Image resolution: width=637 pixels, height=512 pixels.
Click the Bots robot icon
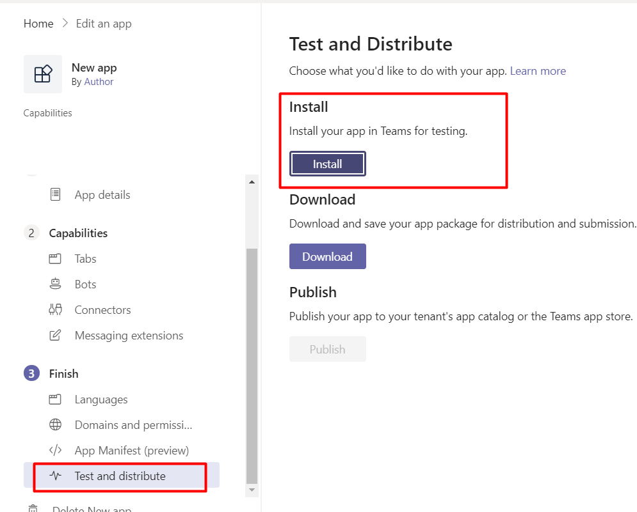pyautogui.click(x=56, y=284)
